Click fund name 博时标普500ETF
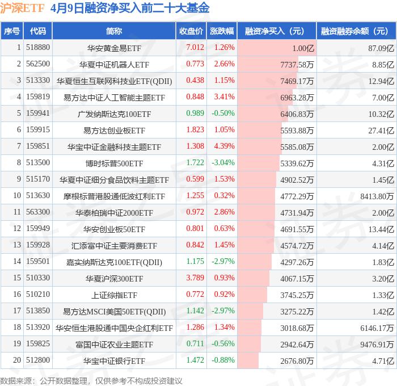This screenshot has width=397, height=386. pos(114,163)
